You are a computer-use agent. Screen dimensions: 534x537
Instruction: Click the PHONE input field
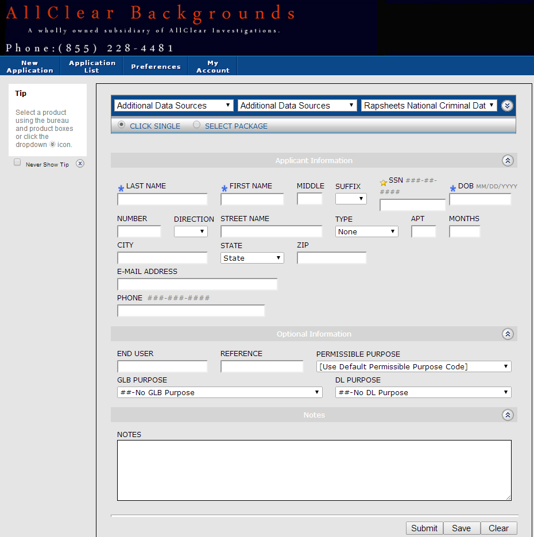pyautogui.click(x=191, y=311)
